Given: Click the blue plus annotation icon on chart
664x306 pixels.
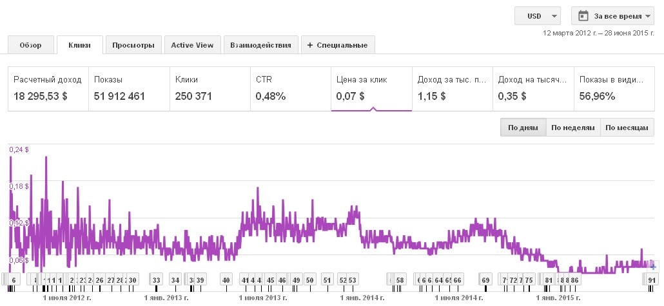Looking at the screenshot, I should [653, 267].
